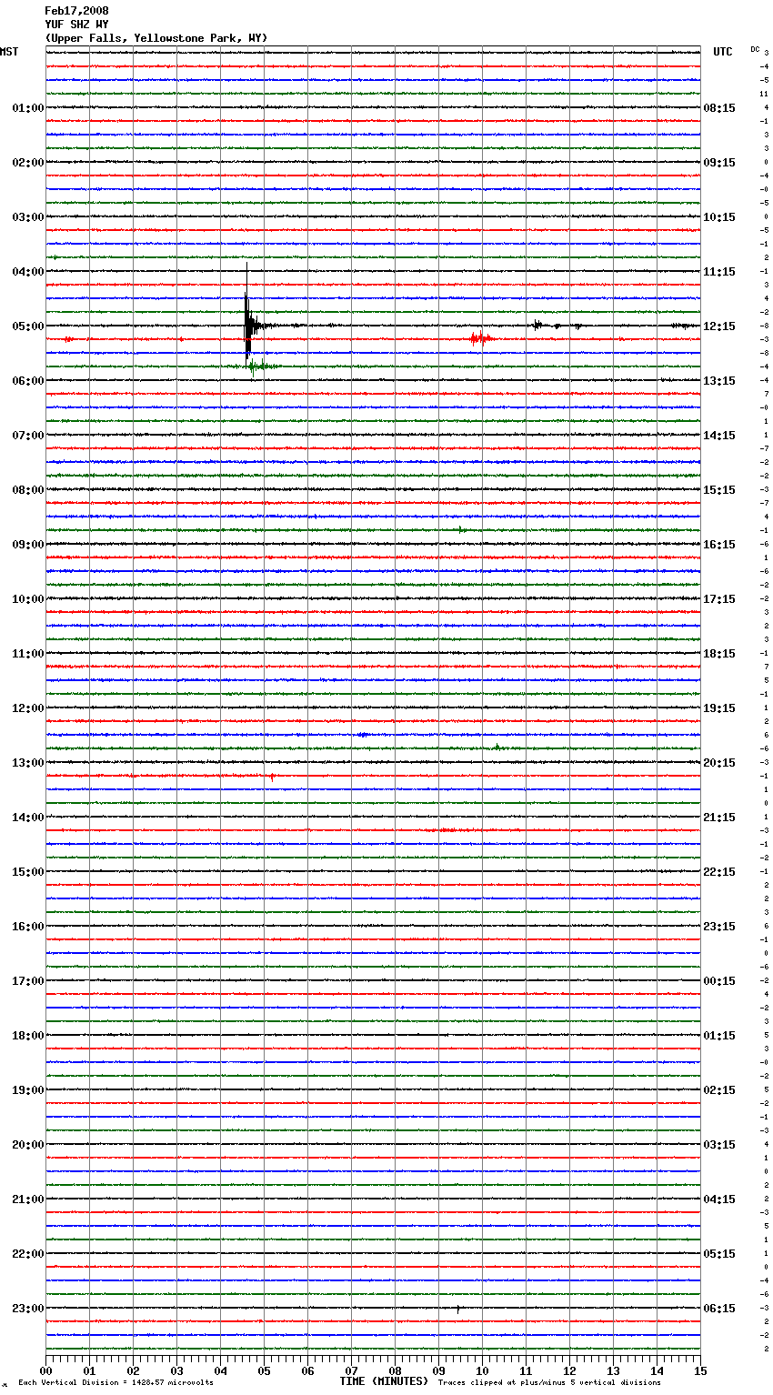Select the 07:00 MST time label
773x1395 pixels.
pos(27,436)
